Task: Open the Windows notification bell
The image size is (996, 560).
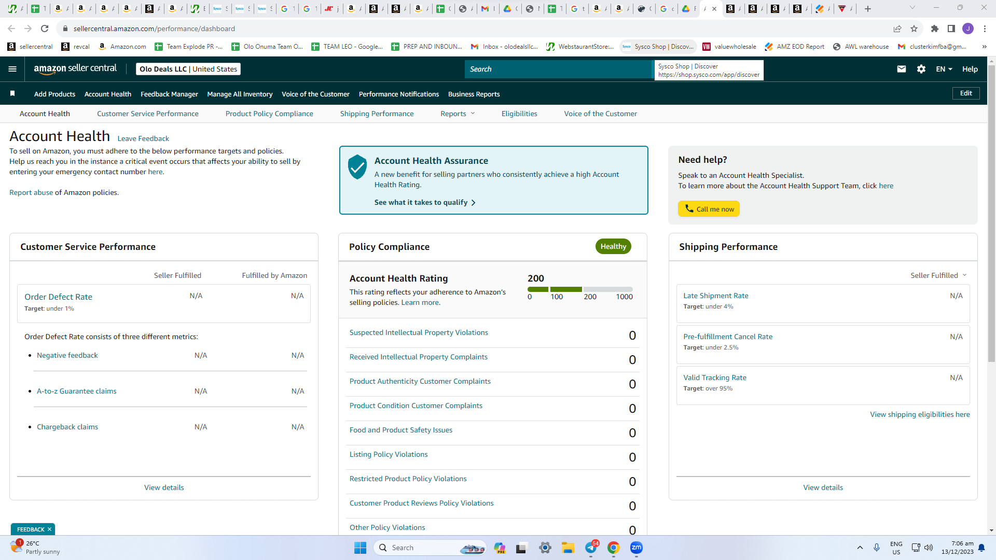Action: tap(981, 548)
